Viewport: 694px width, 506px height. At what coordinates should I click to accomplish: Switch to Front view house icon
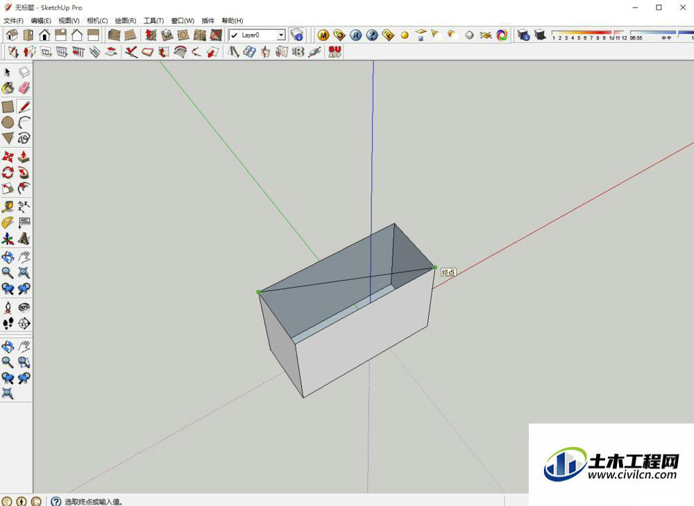44,35
